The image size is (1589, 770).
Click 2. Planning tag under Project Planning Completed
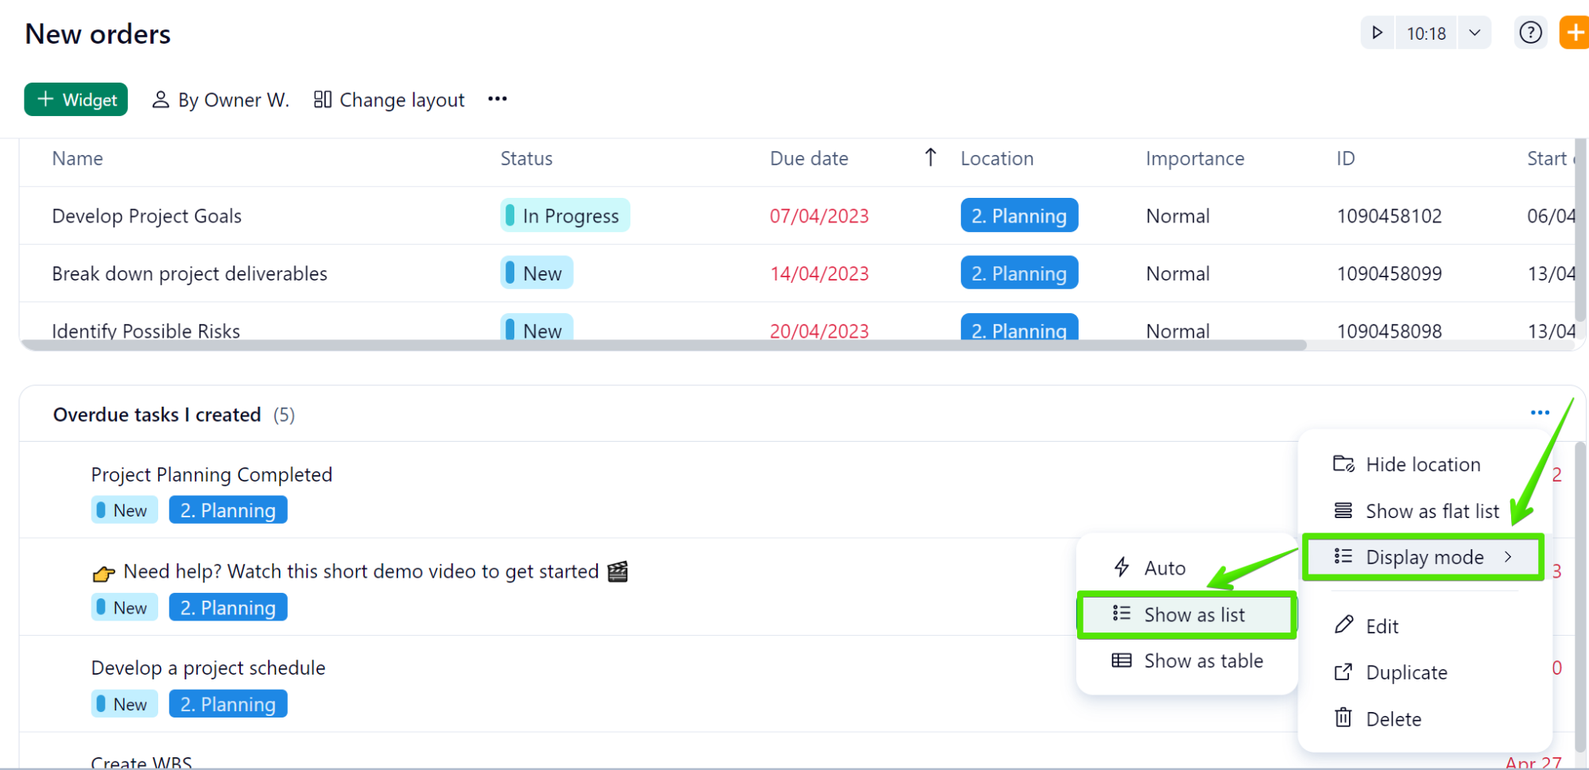[228, 510]
